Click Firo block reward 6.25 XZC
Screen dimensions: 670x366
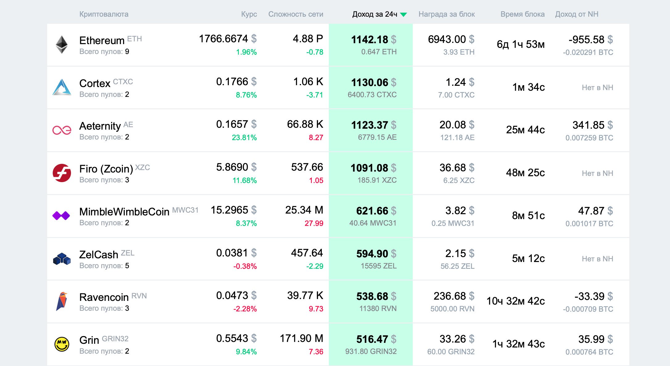(459, 180)
